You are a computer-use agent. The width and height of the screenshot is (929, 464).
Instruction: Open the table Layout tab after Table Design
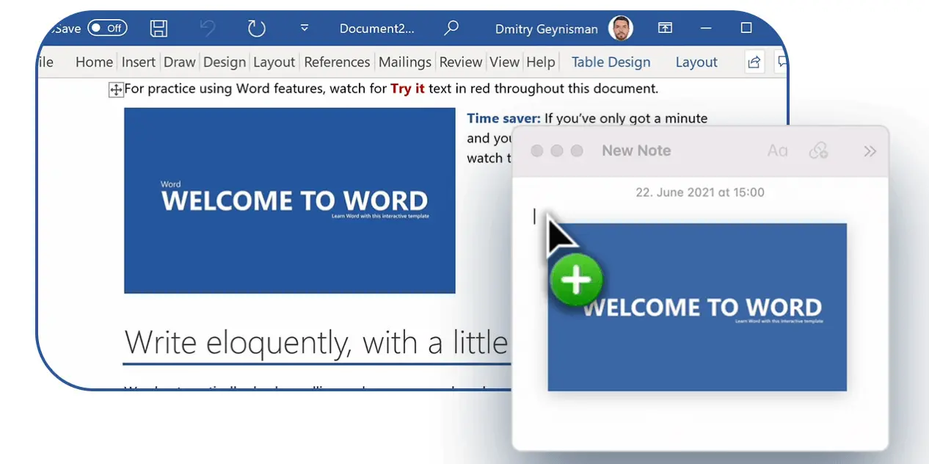(x=696, y=62)
